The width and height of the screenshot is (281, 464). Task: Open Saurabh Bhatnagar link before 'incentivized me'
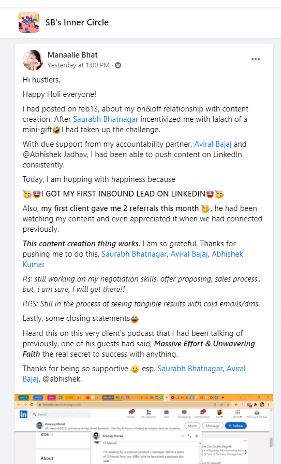coord(106,119)
